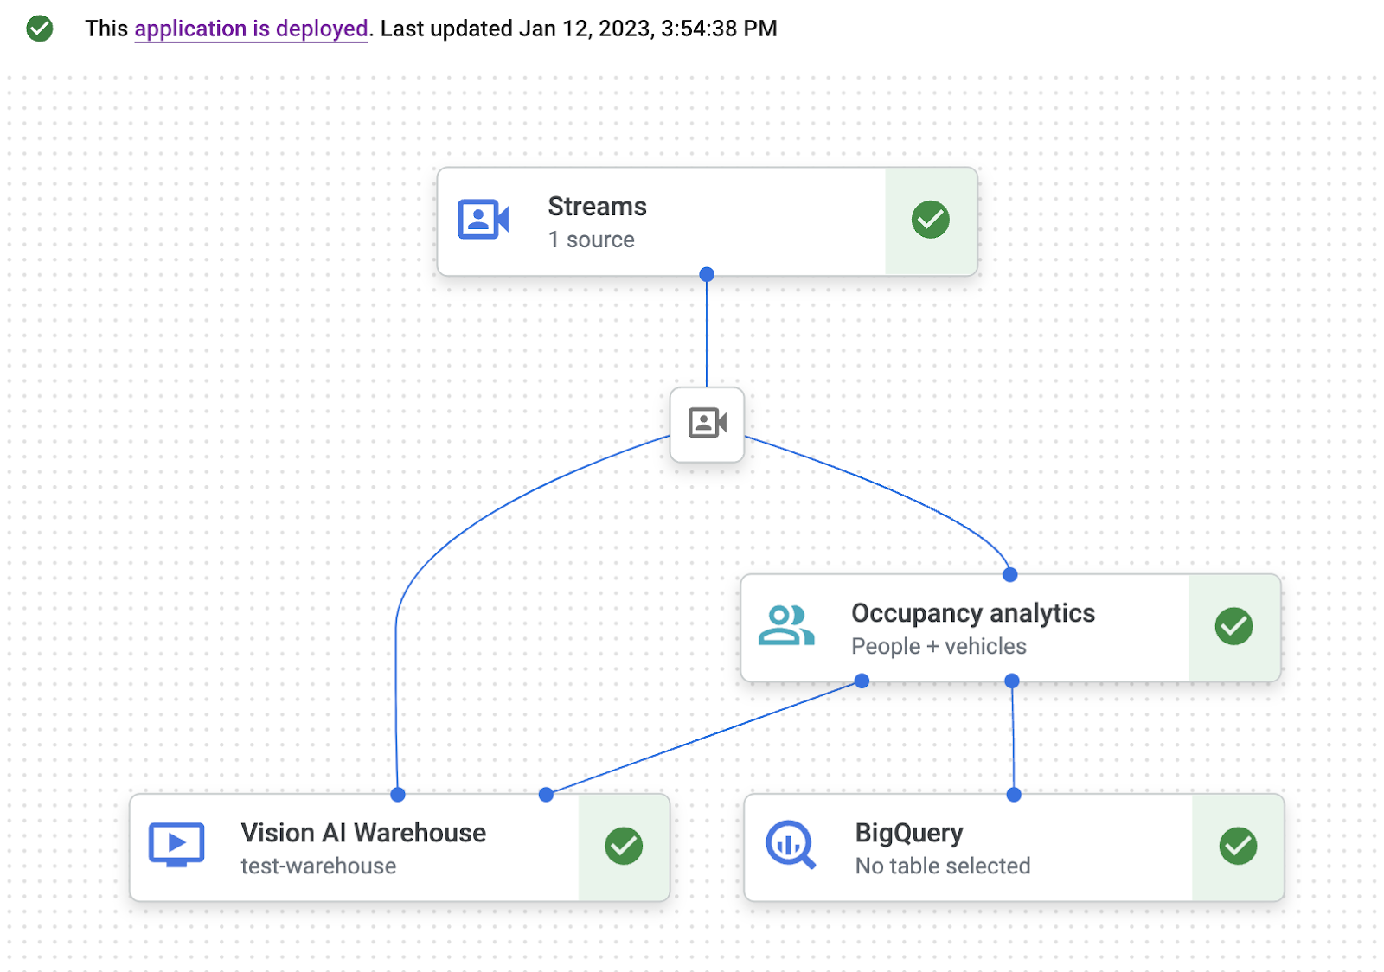Image resolution: width=1384 pixels, height=972 pixels.
Task: Click the green check on Vision AI Warehouse
Action: tap(625, 846)
